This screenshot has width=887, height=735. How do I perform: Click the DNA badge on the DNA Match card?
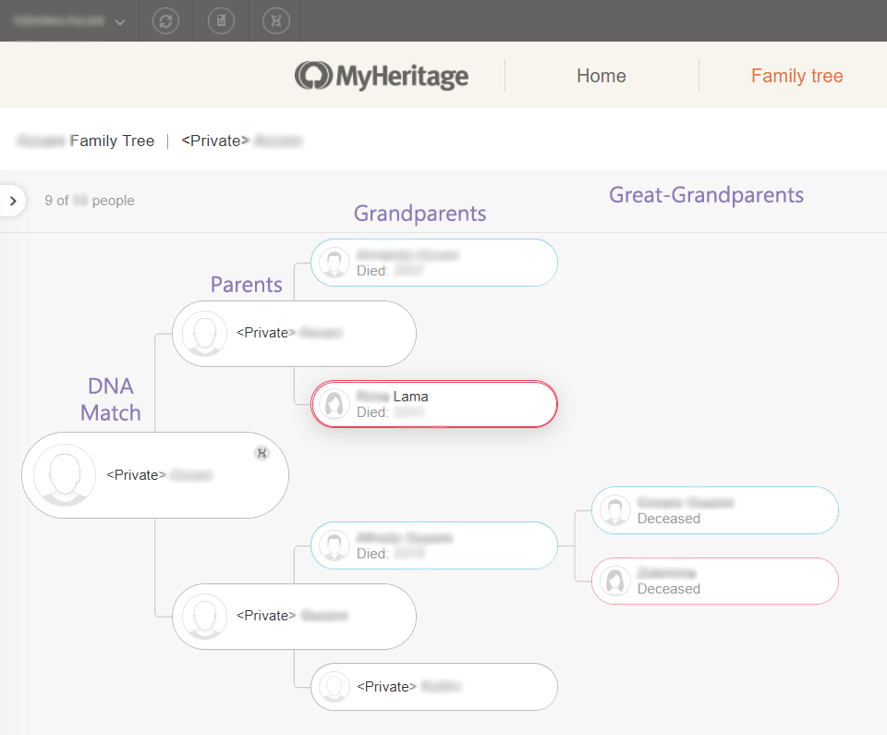point(261,453)
